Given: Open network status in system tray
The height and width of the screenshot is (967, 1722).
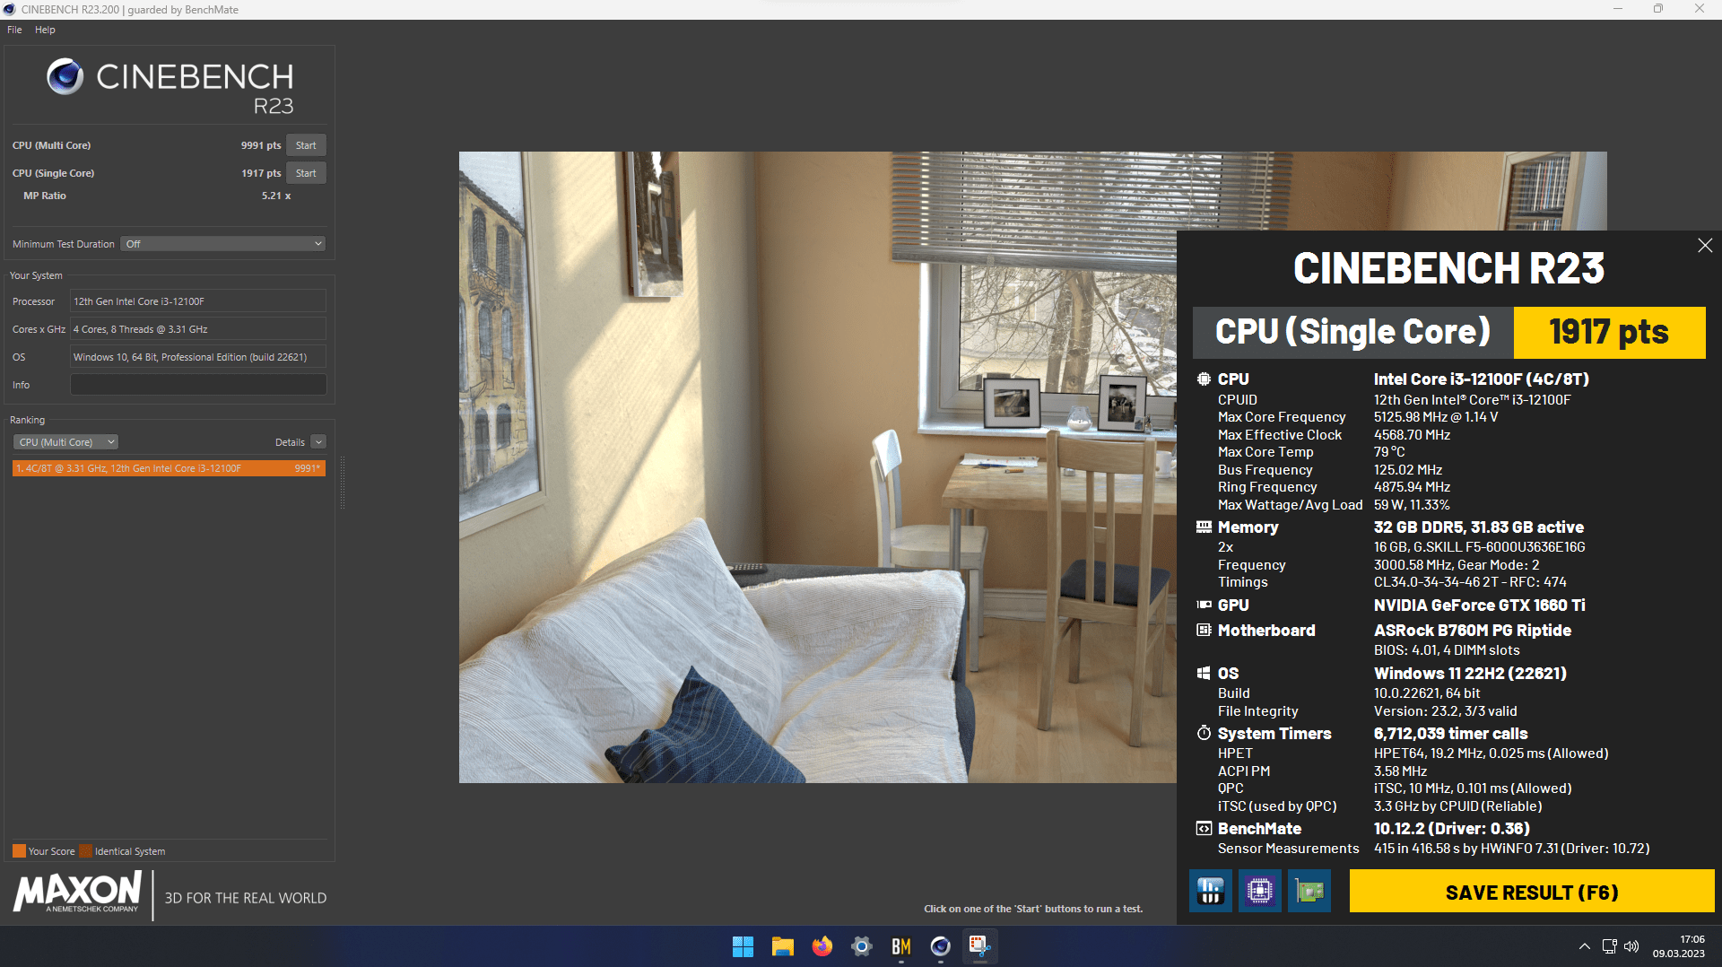Looking at the screenshot, I should pyautogui.click(x=1609, y=946).
